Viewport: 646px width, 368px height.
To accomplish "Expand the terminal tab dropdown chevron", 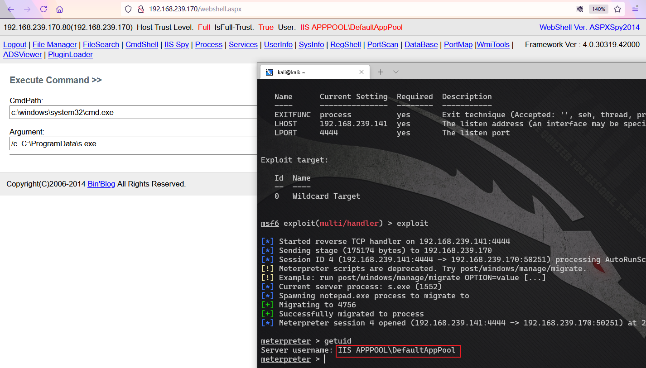I will (x=395, y=72).
